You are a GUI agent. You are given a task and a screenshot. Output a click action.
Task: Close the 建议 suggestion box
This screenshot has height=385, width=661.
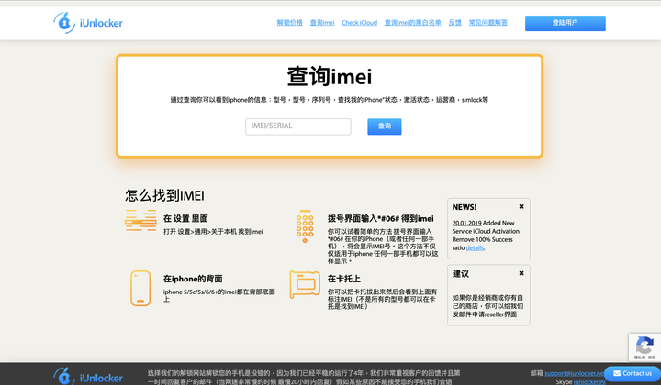(x=521, y=273)
